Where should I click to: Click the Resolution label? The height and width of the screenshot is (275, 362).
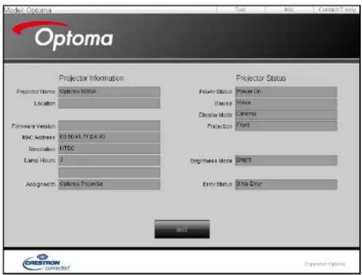click(x=42, y=149)
